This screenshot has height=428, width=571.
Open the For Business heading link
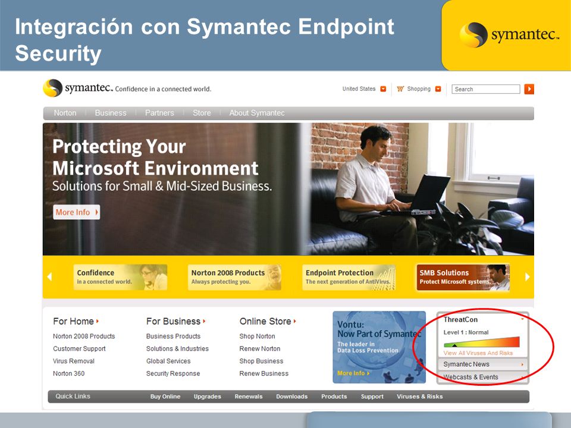(x=176, y=322)
